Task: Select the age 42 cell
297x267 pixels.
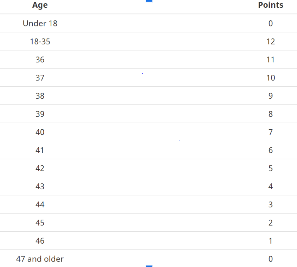Action: click(40, 168)
